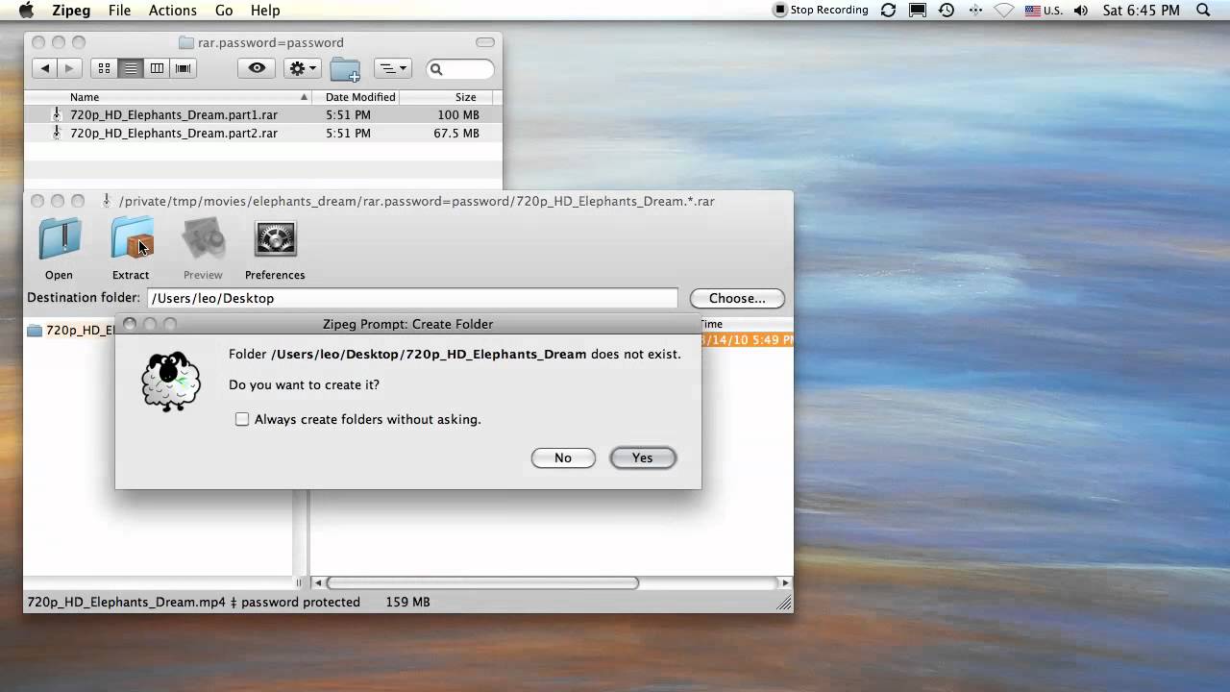Open the Apple menu
The width and height of the screenshot is (1230, 692).
(26, 11)
